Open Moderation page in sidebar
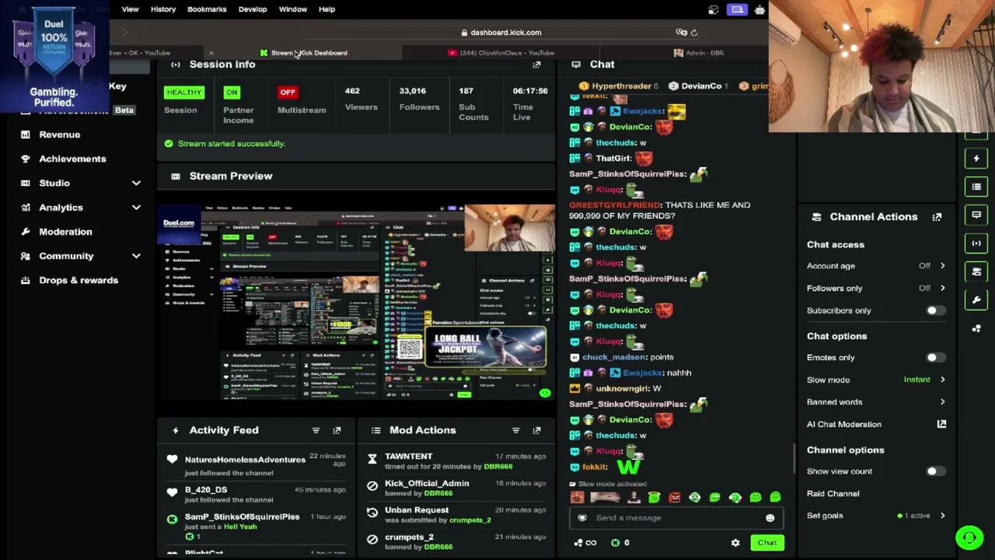Viewport: 995px width, 560px height. point(65,232)
